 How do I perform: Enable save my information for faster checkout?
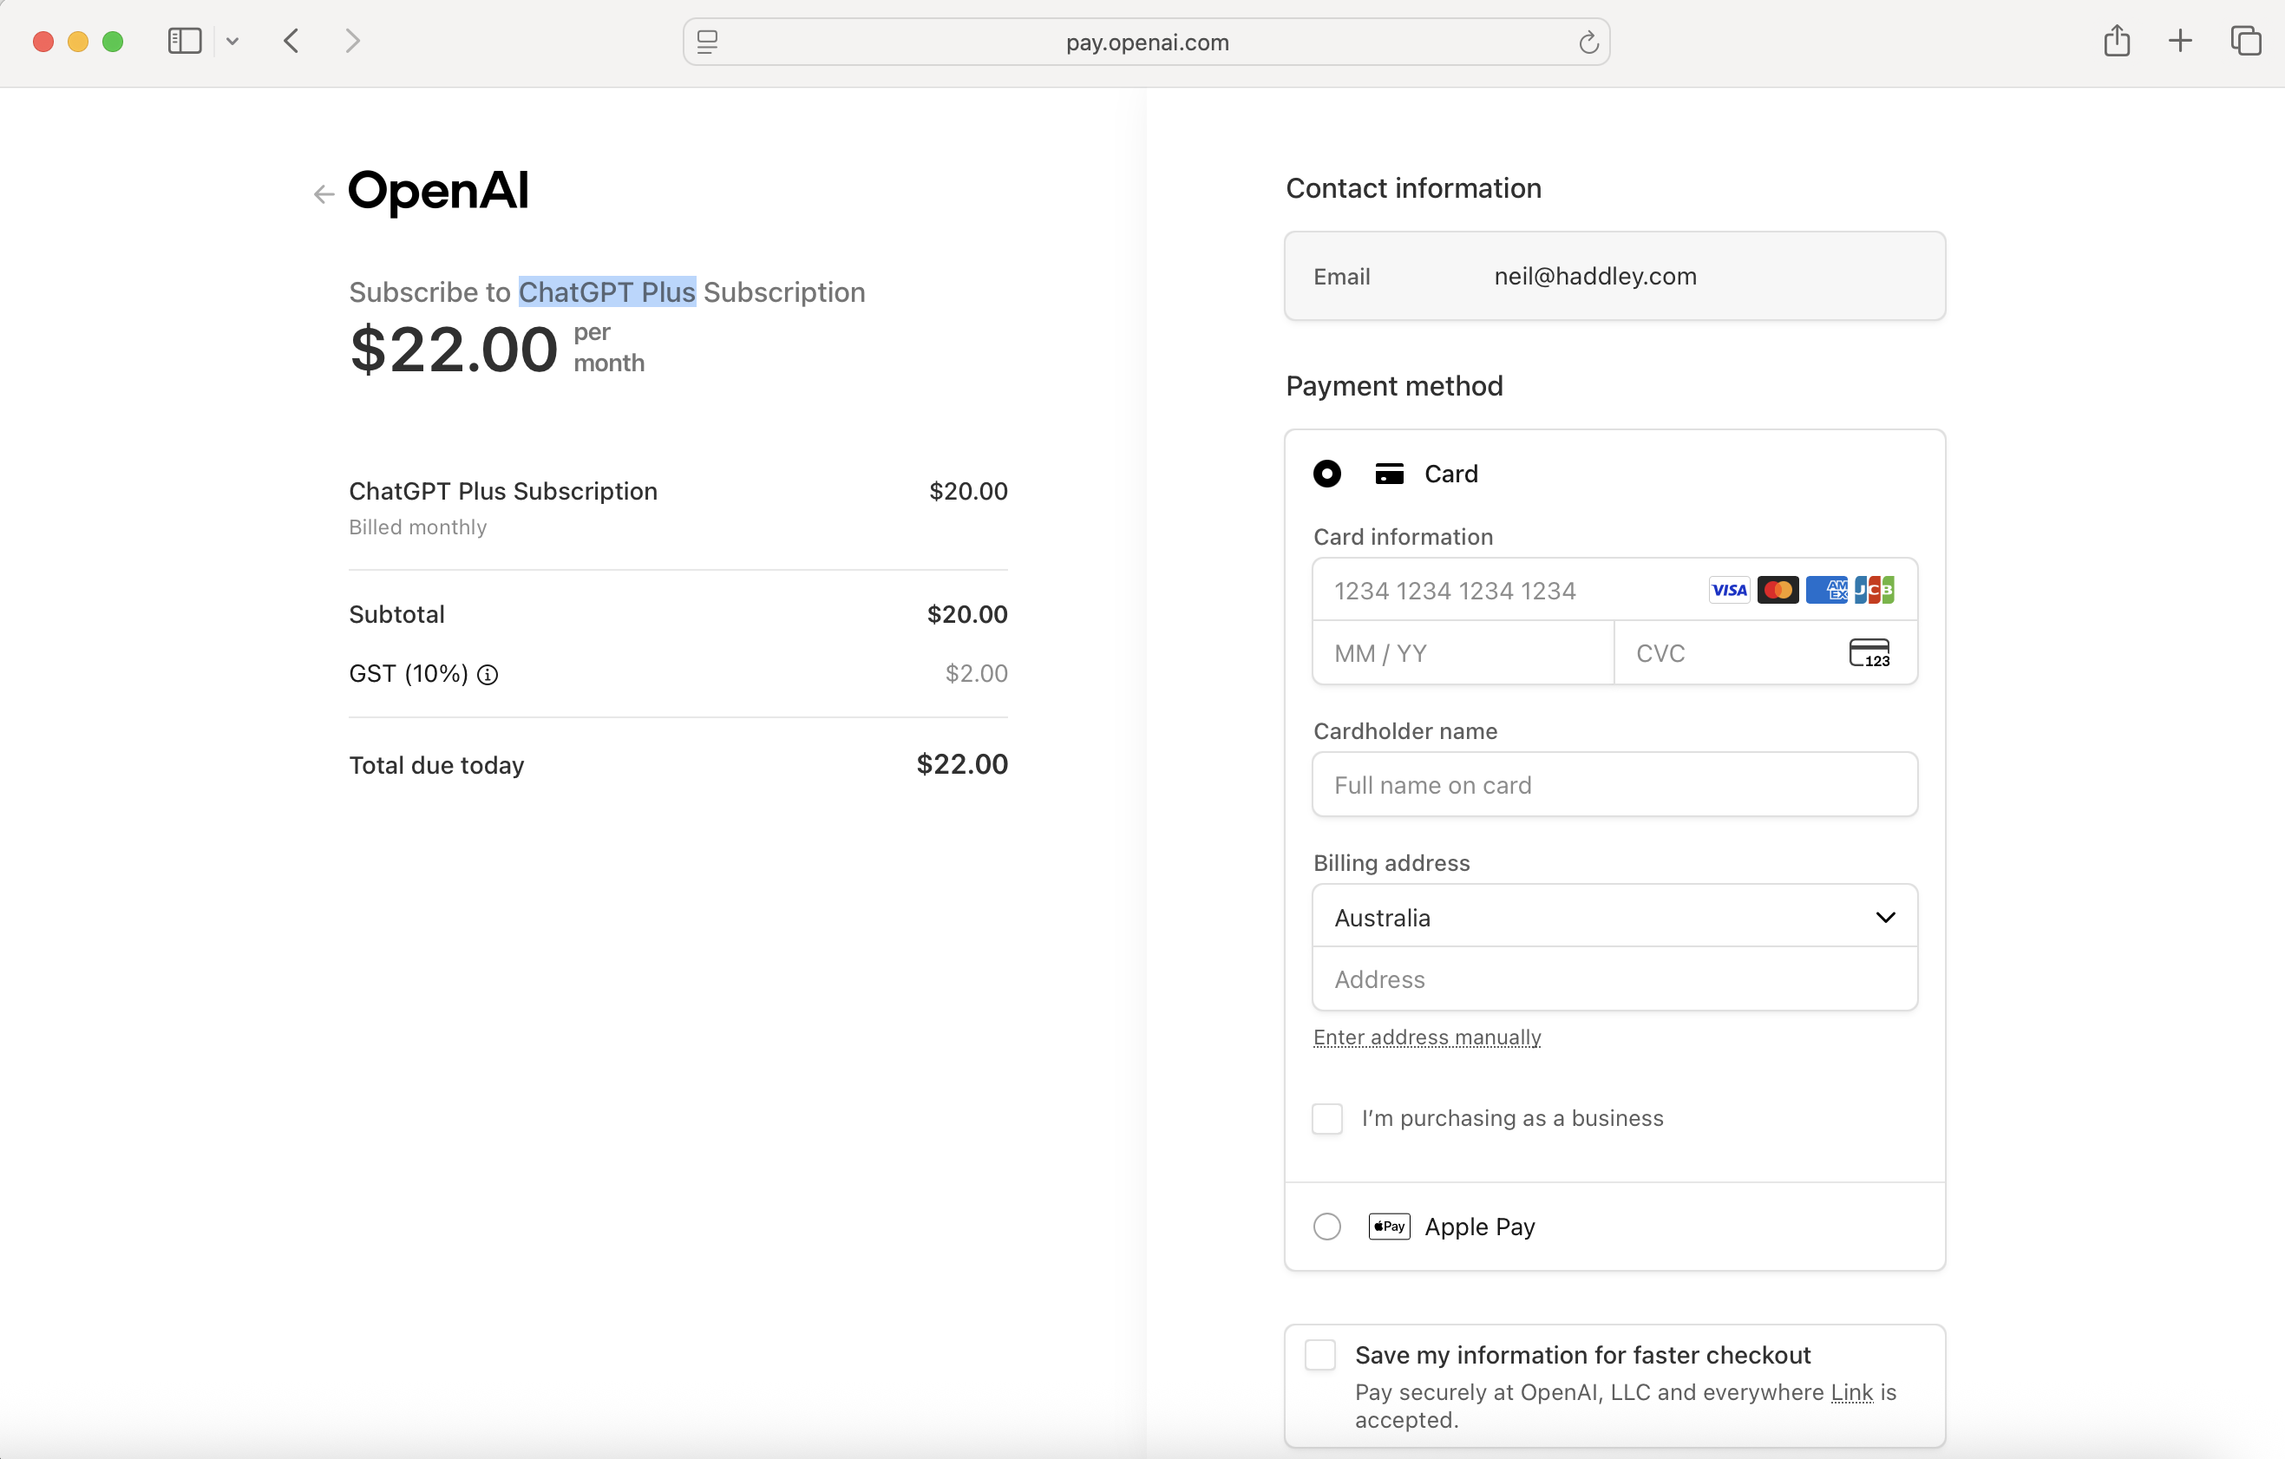click(x=1320, y=1355)
